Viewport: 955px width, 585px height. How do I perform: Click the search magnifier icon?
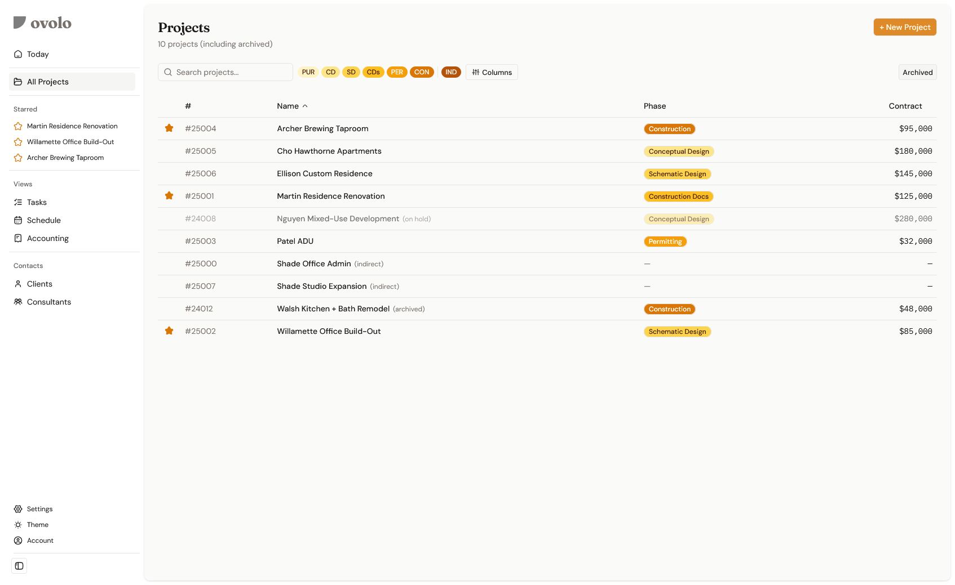click(167, 72)
